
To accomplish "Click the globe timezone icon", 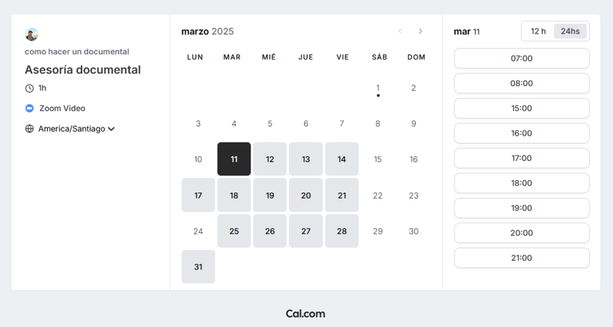I will pyautogui.click(x=30, y=128).
